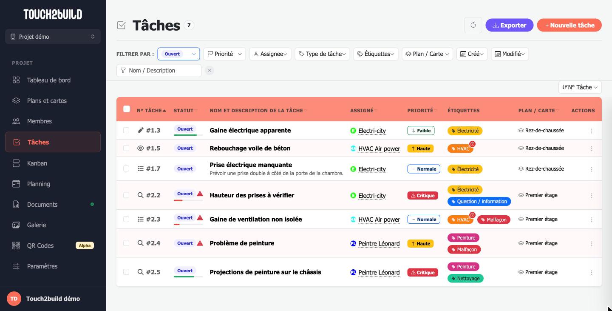Image resolution: width=612 pixels, height=311 pixels.
Task: Click the magnifier icon on task #2.4
Action: (141, 243)
